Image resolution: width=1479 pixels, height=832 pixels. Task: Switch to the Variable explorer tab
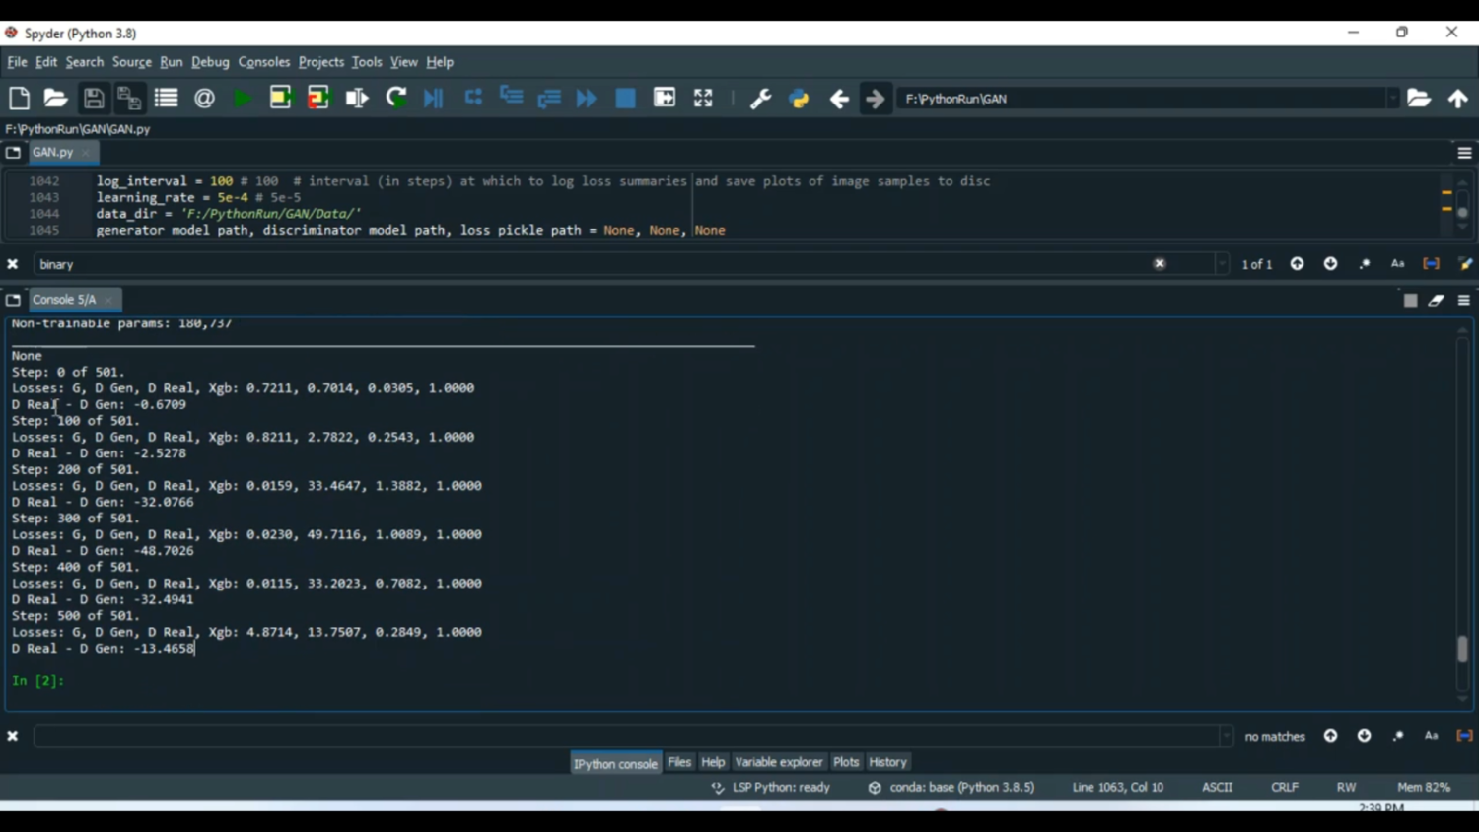(x=778, y=762)
